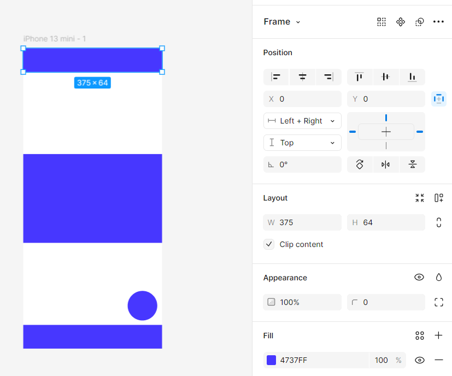Open the blend mode drop icon
Image resolution: width=452 pixels, height=376 pixels.
[439, 278]
